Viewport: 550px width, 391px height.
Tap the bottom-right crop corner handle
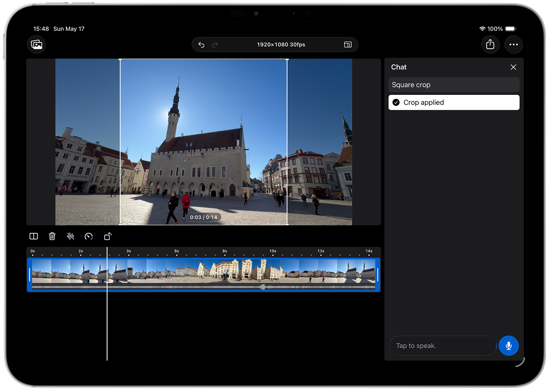287,224
